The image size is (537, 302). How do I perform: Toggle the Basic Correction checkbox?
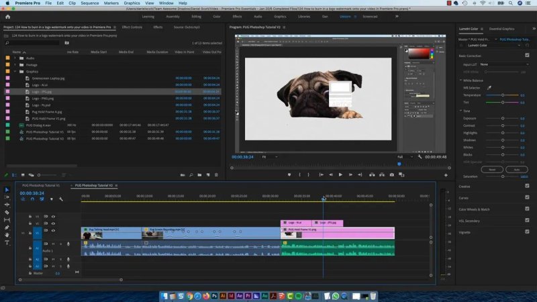tap(527, 55)
